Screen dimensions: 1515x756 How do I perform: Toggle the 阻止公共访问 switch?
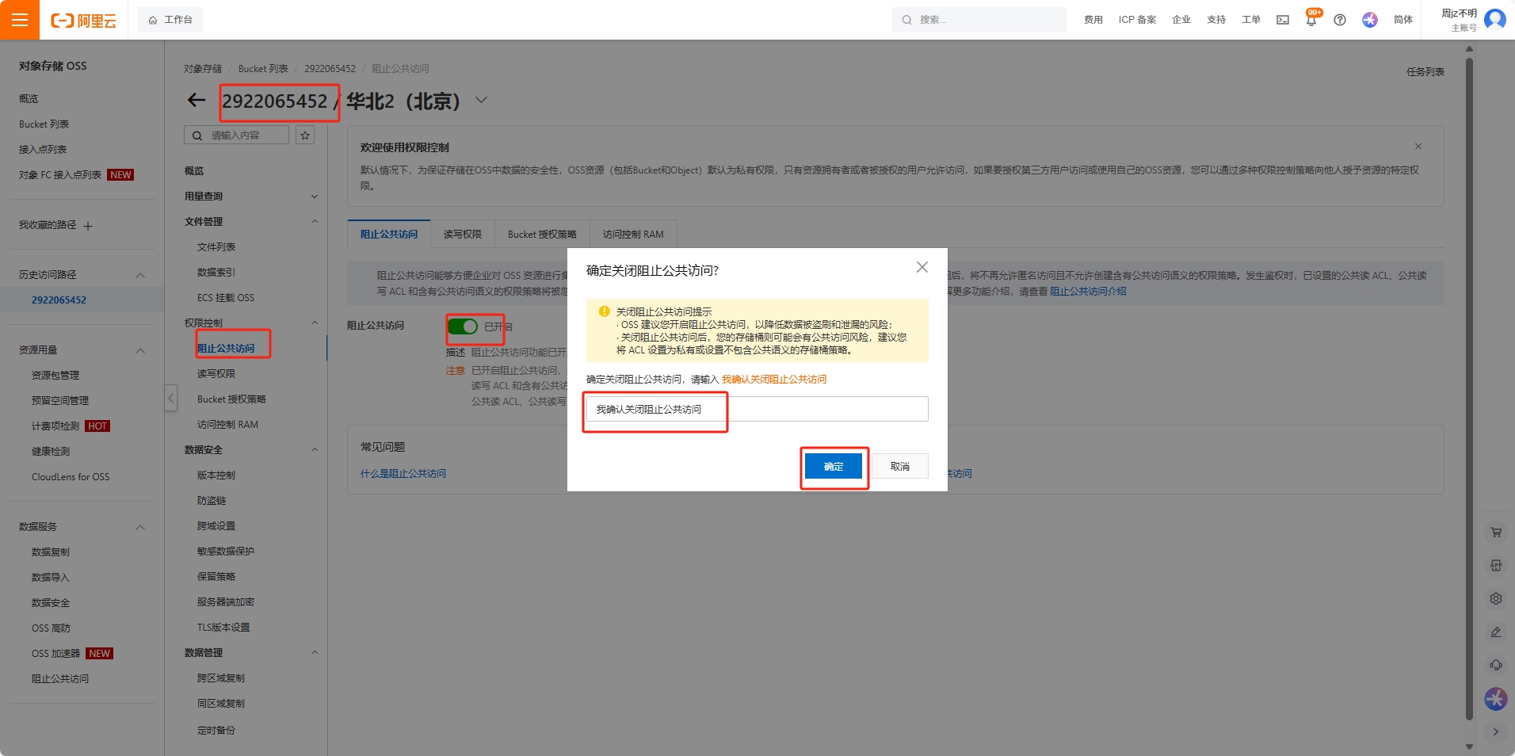coord(463,326)
